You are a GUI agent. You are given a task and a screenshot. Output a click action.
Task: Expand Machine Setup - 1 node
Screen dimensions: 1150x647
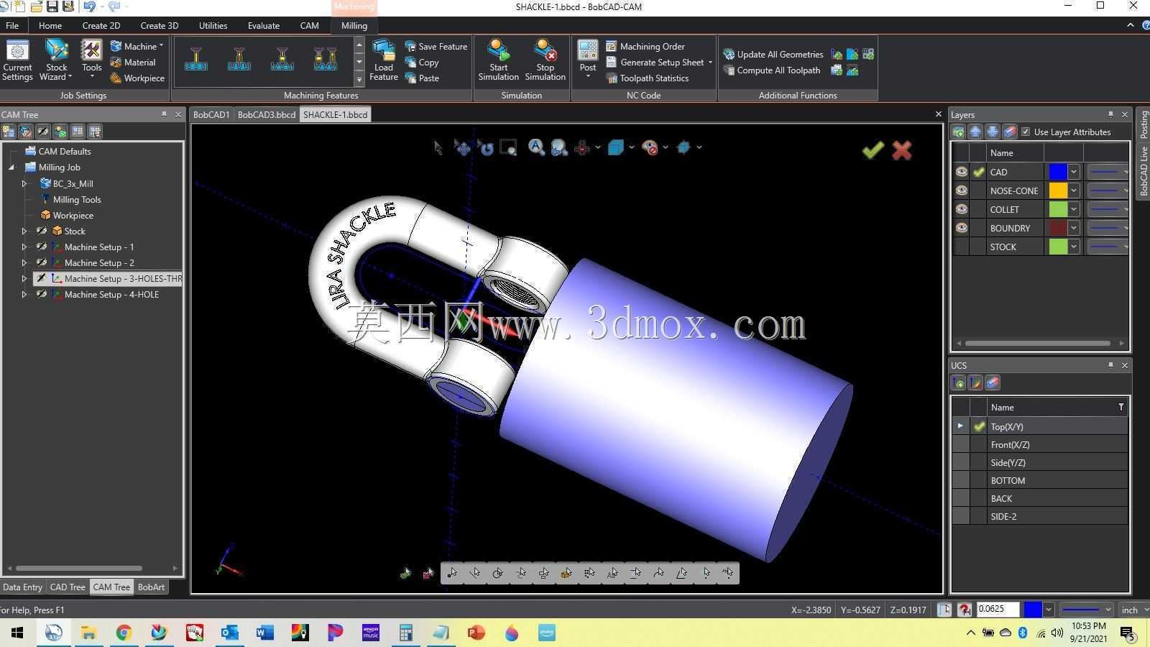pyautogui.click(x=24, y=247)
